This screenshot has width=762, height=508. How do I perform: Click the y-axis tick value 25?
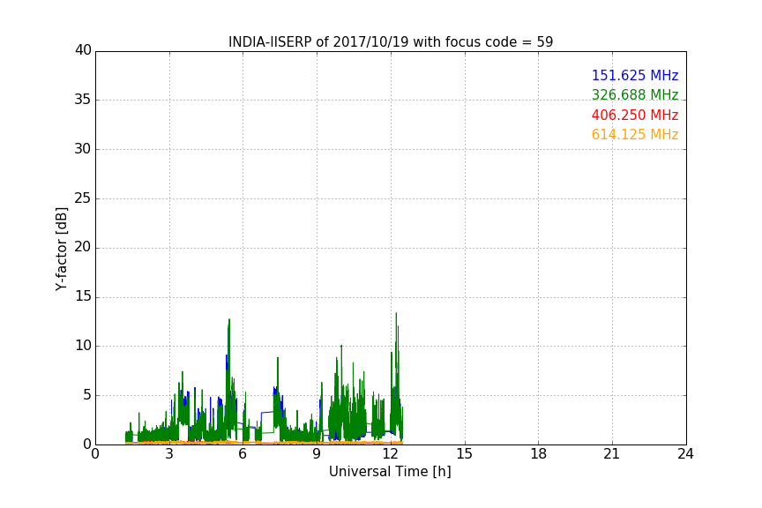(x=83, y=198)
